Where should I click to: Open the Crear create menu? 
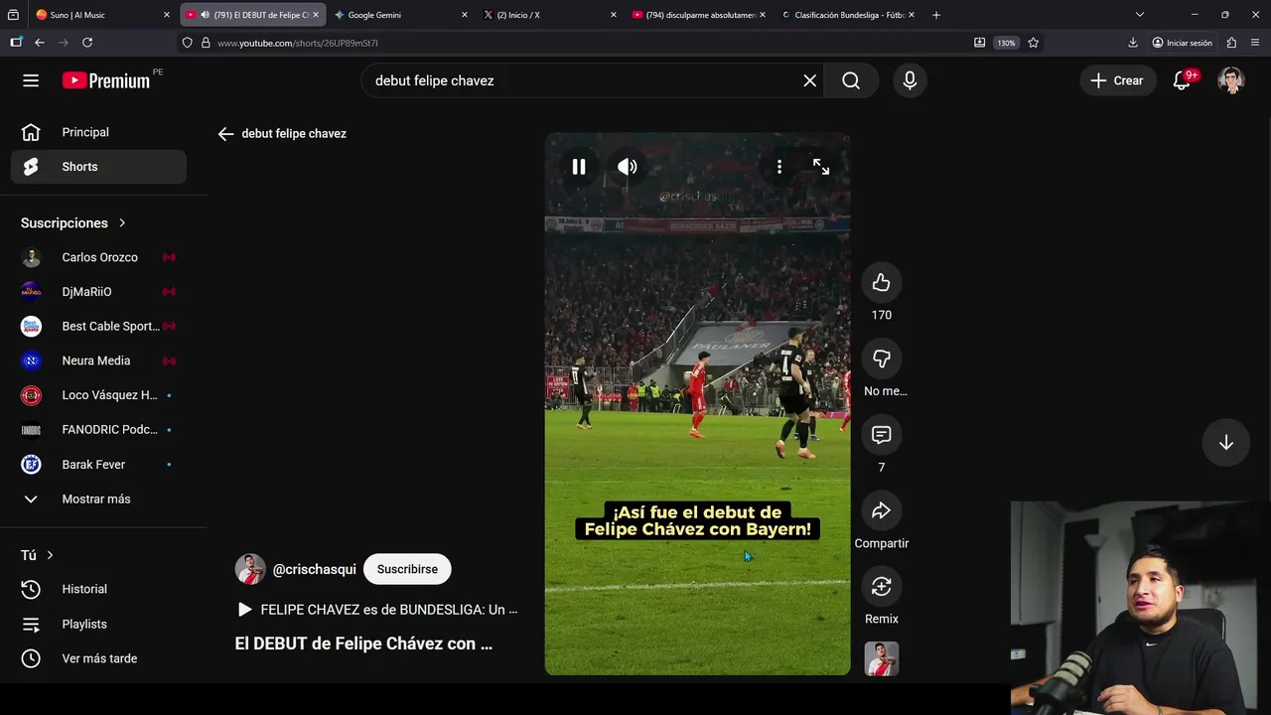click(1117, 80)
